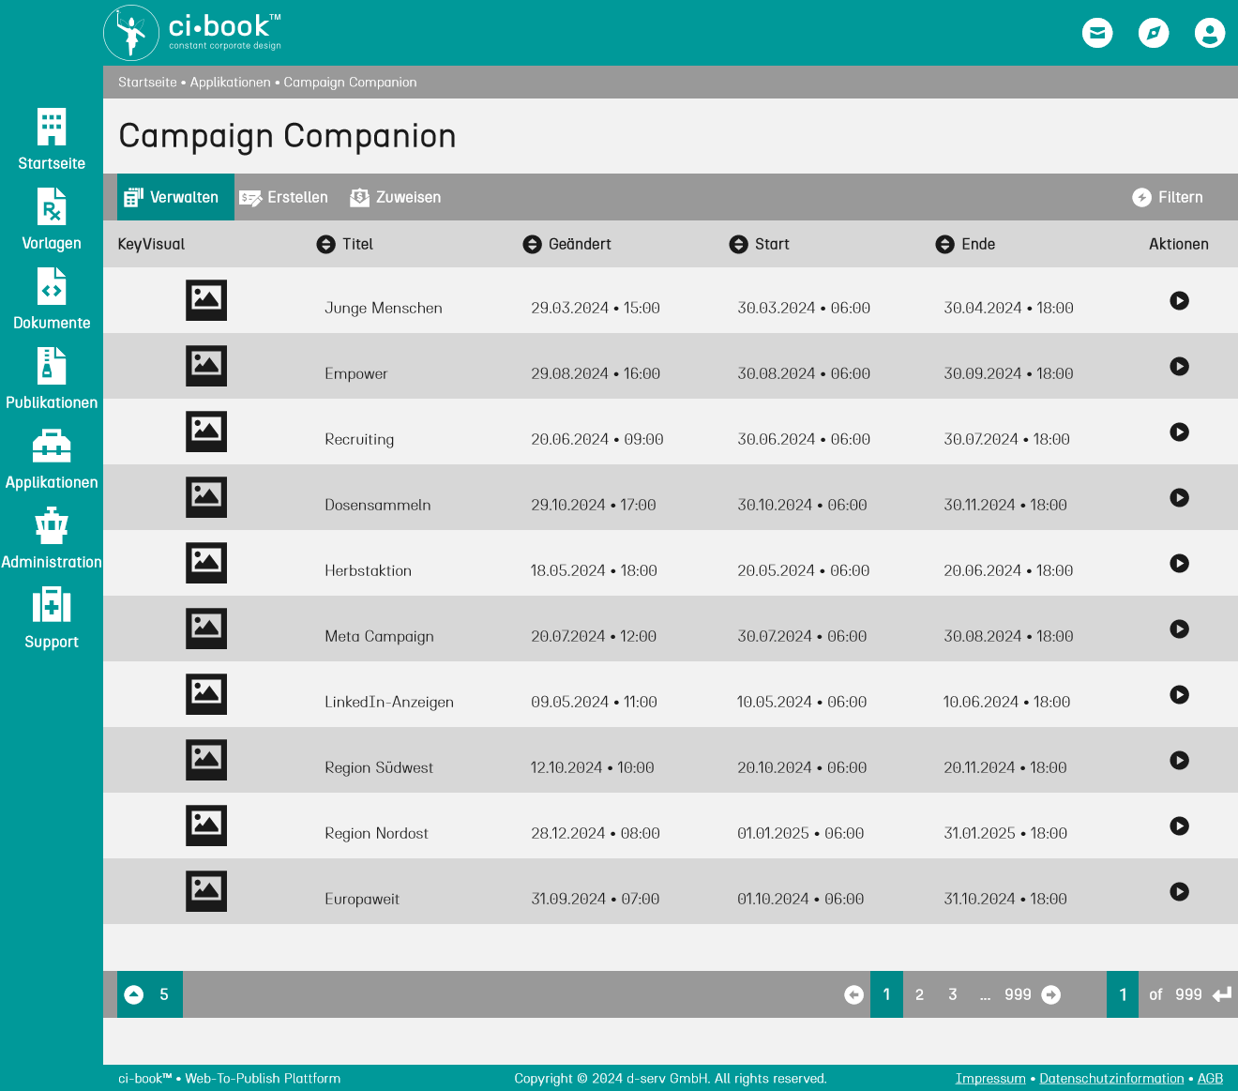Open the user profile icon
The width and height of the screenshot is (1238, 1091).
[x=1210, y=33]
